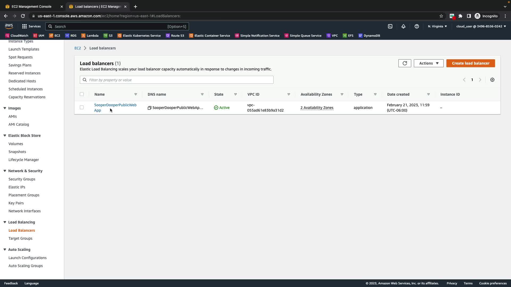Click the refresh load balancers icon button
511x287 pixels.
(x=405, y=63)
